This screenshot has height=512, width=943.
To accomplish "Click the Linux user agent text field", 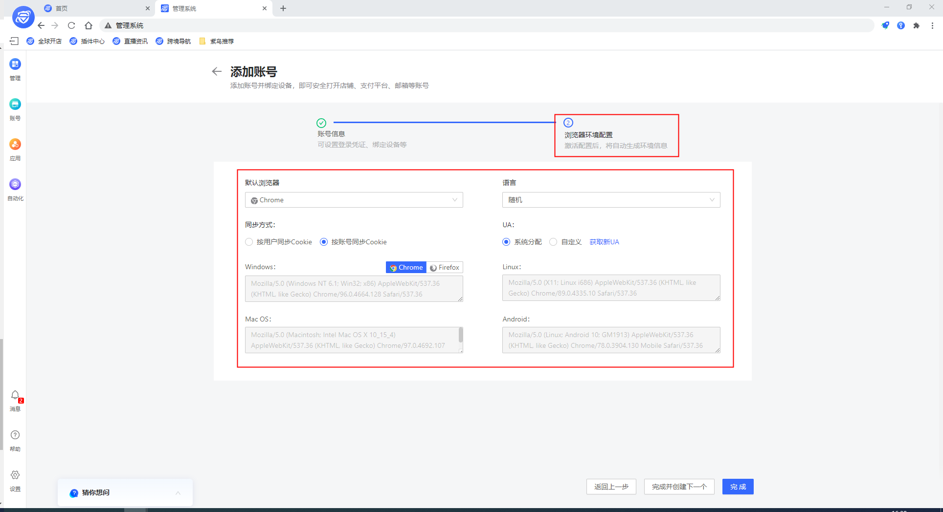I will tap(611, 288).
